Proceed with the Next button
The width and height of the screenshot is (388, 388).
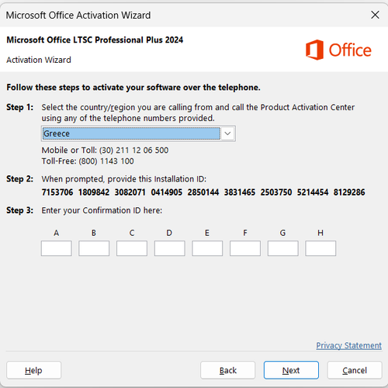tap(291, 370)
